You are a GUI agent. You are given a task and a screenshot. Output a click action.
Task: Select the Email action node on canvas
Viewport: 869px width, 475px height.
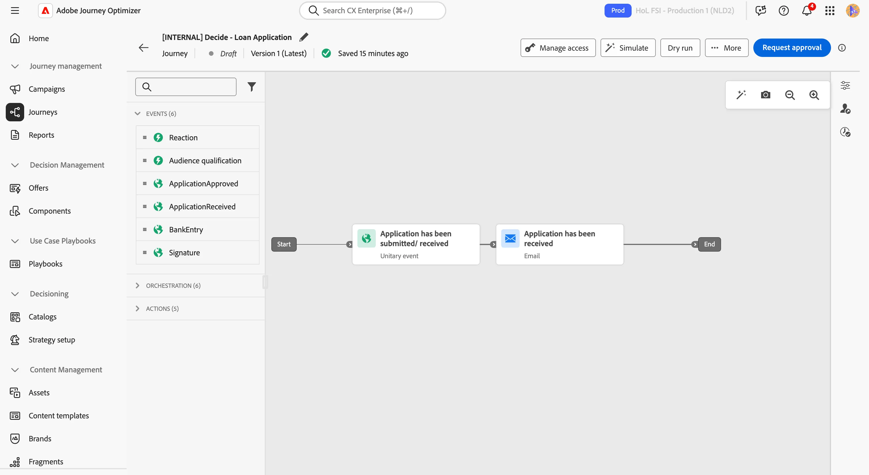point(560,244)
